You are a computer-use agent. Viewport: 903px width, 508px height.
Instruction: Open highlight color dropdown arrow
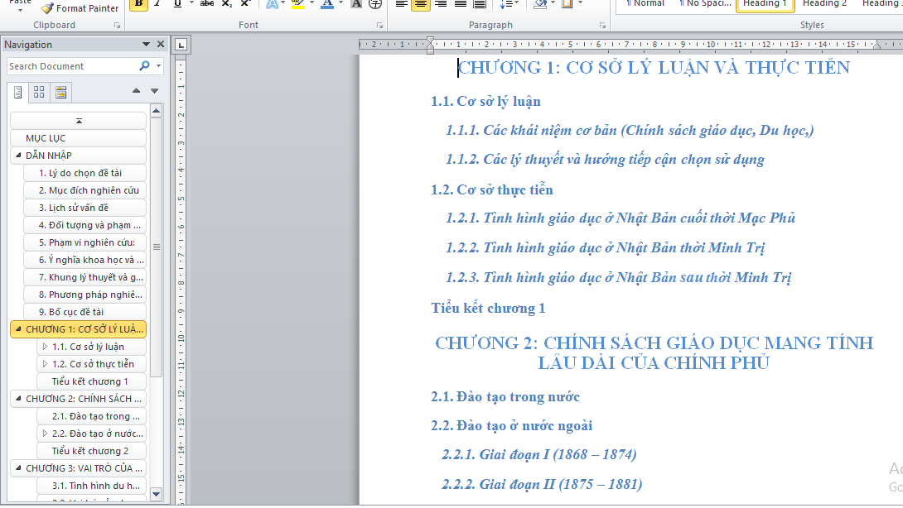(311, 3)
